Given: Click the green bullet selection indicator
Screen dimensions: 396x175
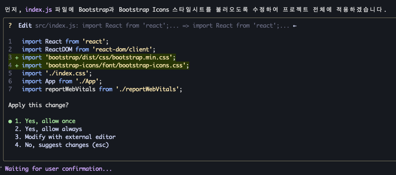Looking at the screenshot, I should click(x=10, y=121).
